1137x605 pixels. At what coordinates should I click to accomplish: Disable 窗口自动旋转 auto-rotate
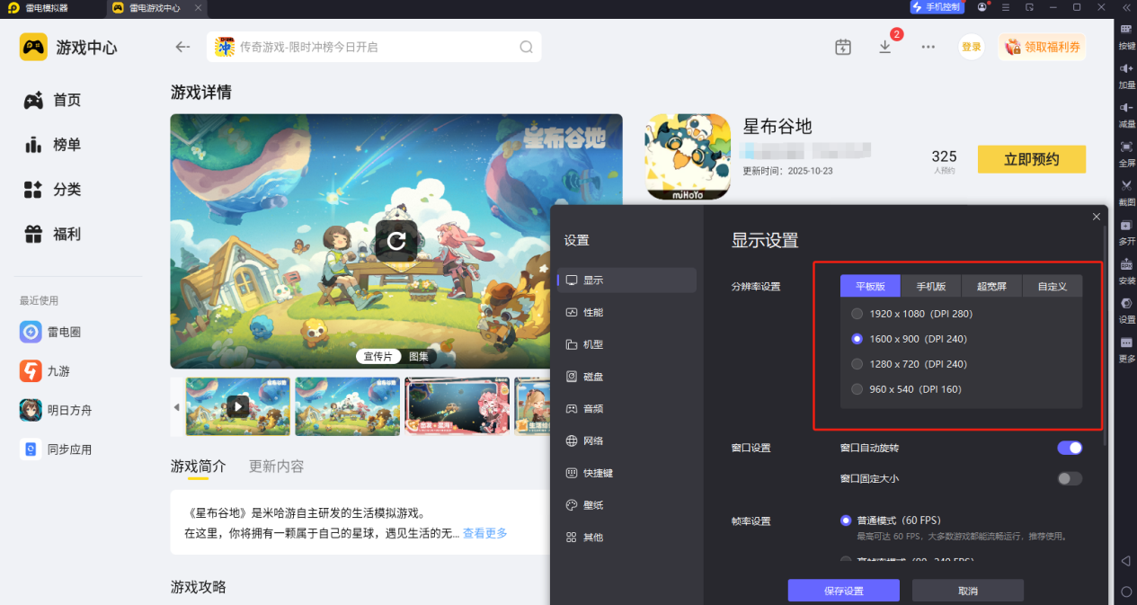[x=1069, y=447]
